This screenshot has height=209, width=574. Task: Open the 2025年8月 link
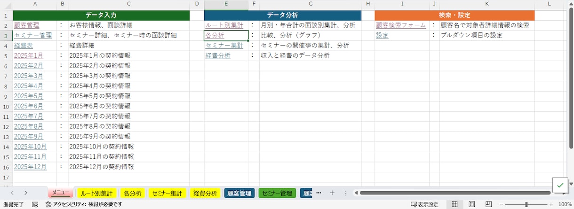(x=29, y=126)
